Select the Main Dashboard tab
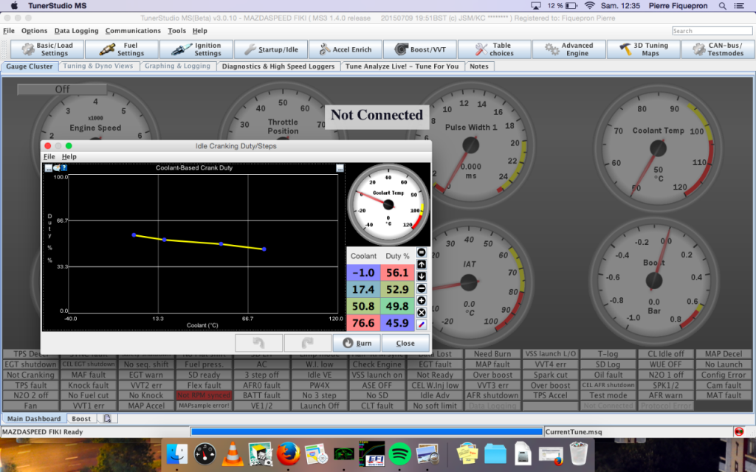The height and width of the screenshot is (472, 756). (34, 419)
